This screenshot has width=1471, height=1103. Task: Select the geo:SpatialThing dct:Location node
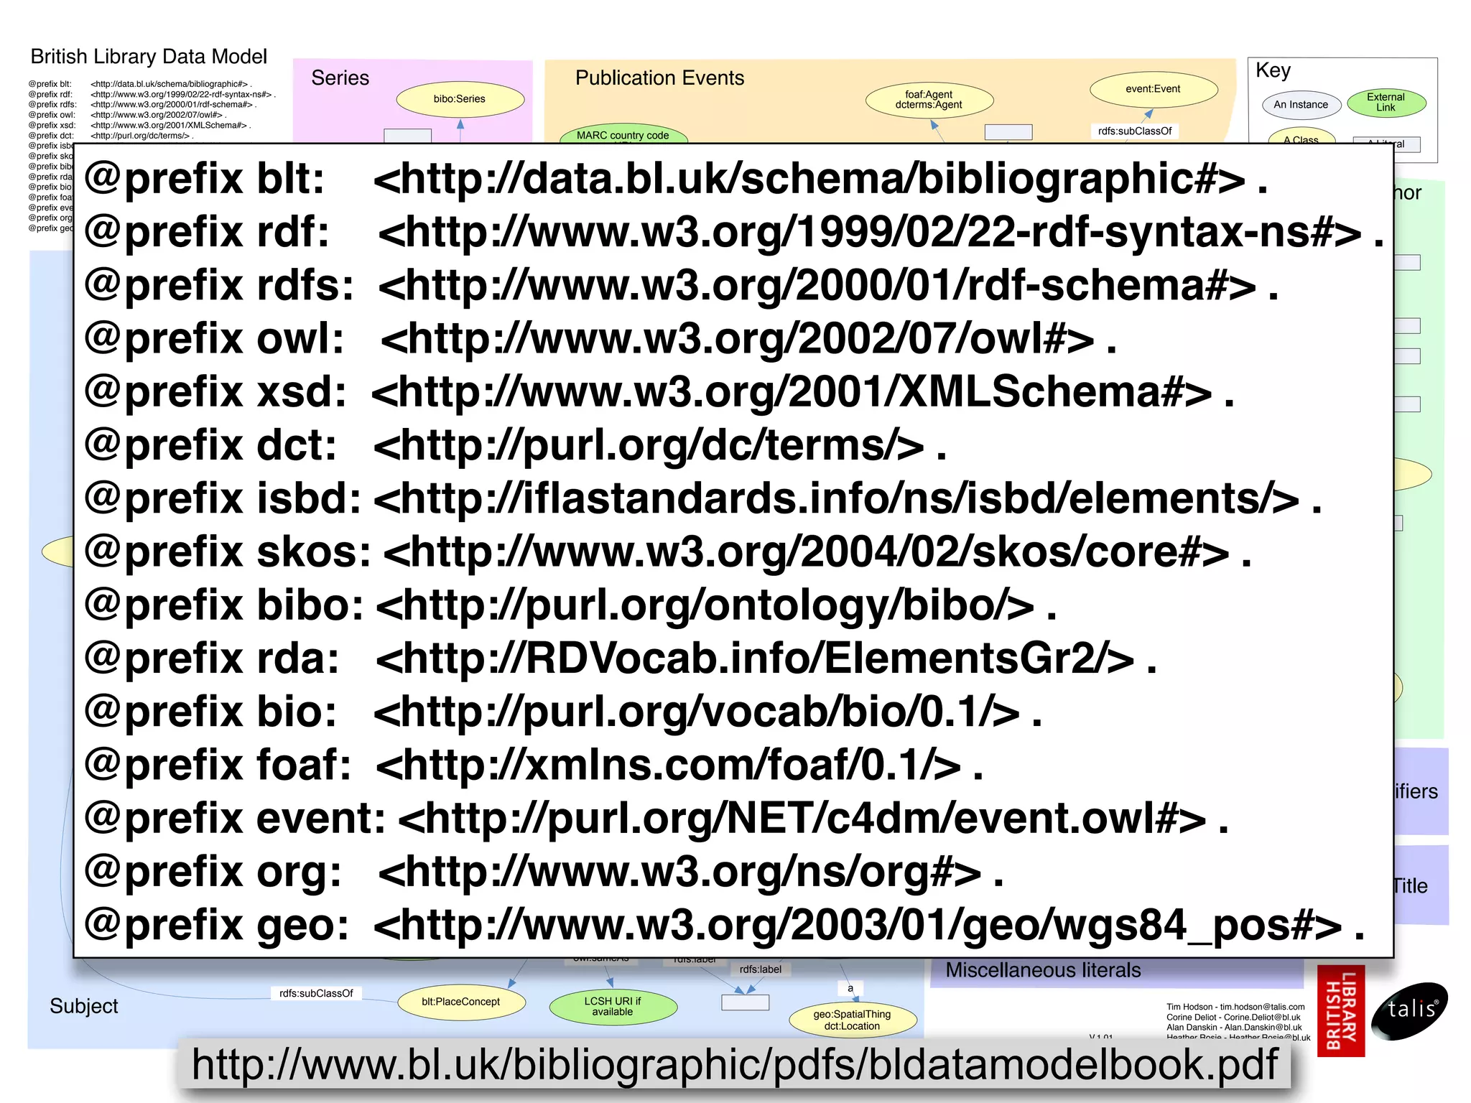pos(852,1020)
